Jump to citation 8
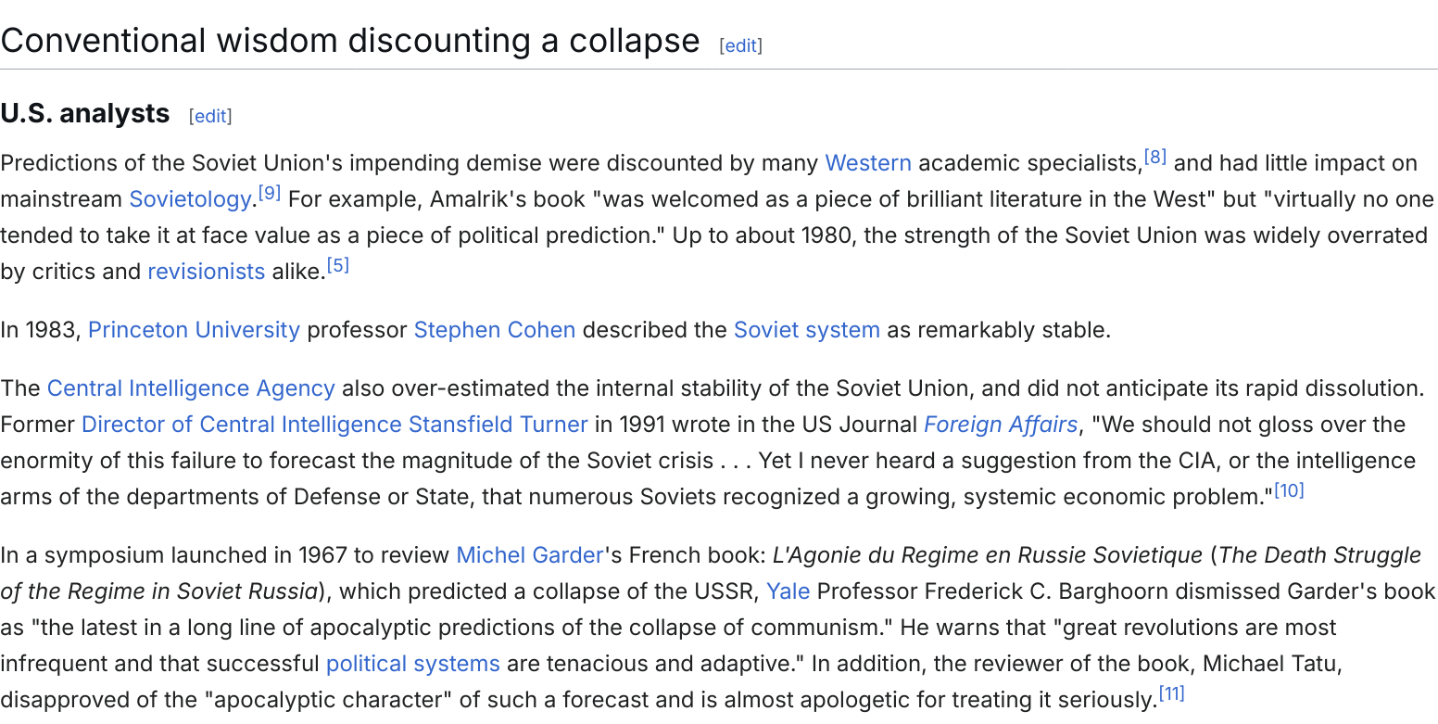The height and width of the screenshot is (724, 1438). pyautogui.click(x=1154, y=157)
